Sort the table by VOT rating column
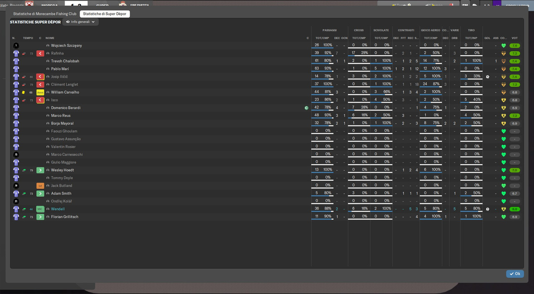 pyautogui.click(x=514, y=38)
